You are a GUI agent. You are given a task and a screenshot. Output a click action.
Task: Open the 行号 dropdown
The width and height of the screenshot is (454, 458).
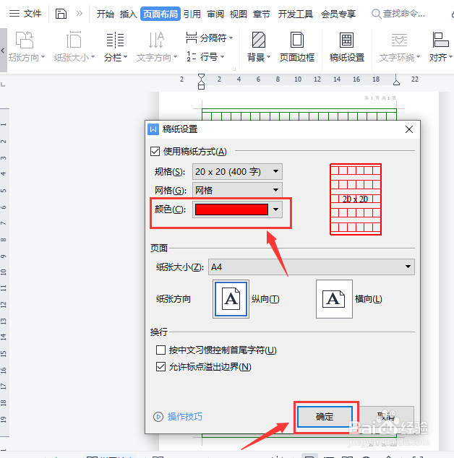205,56
